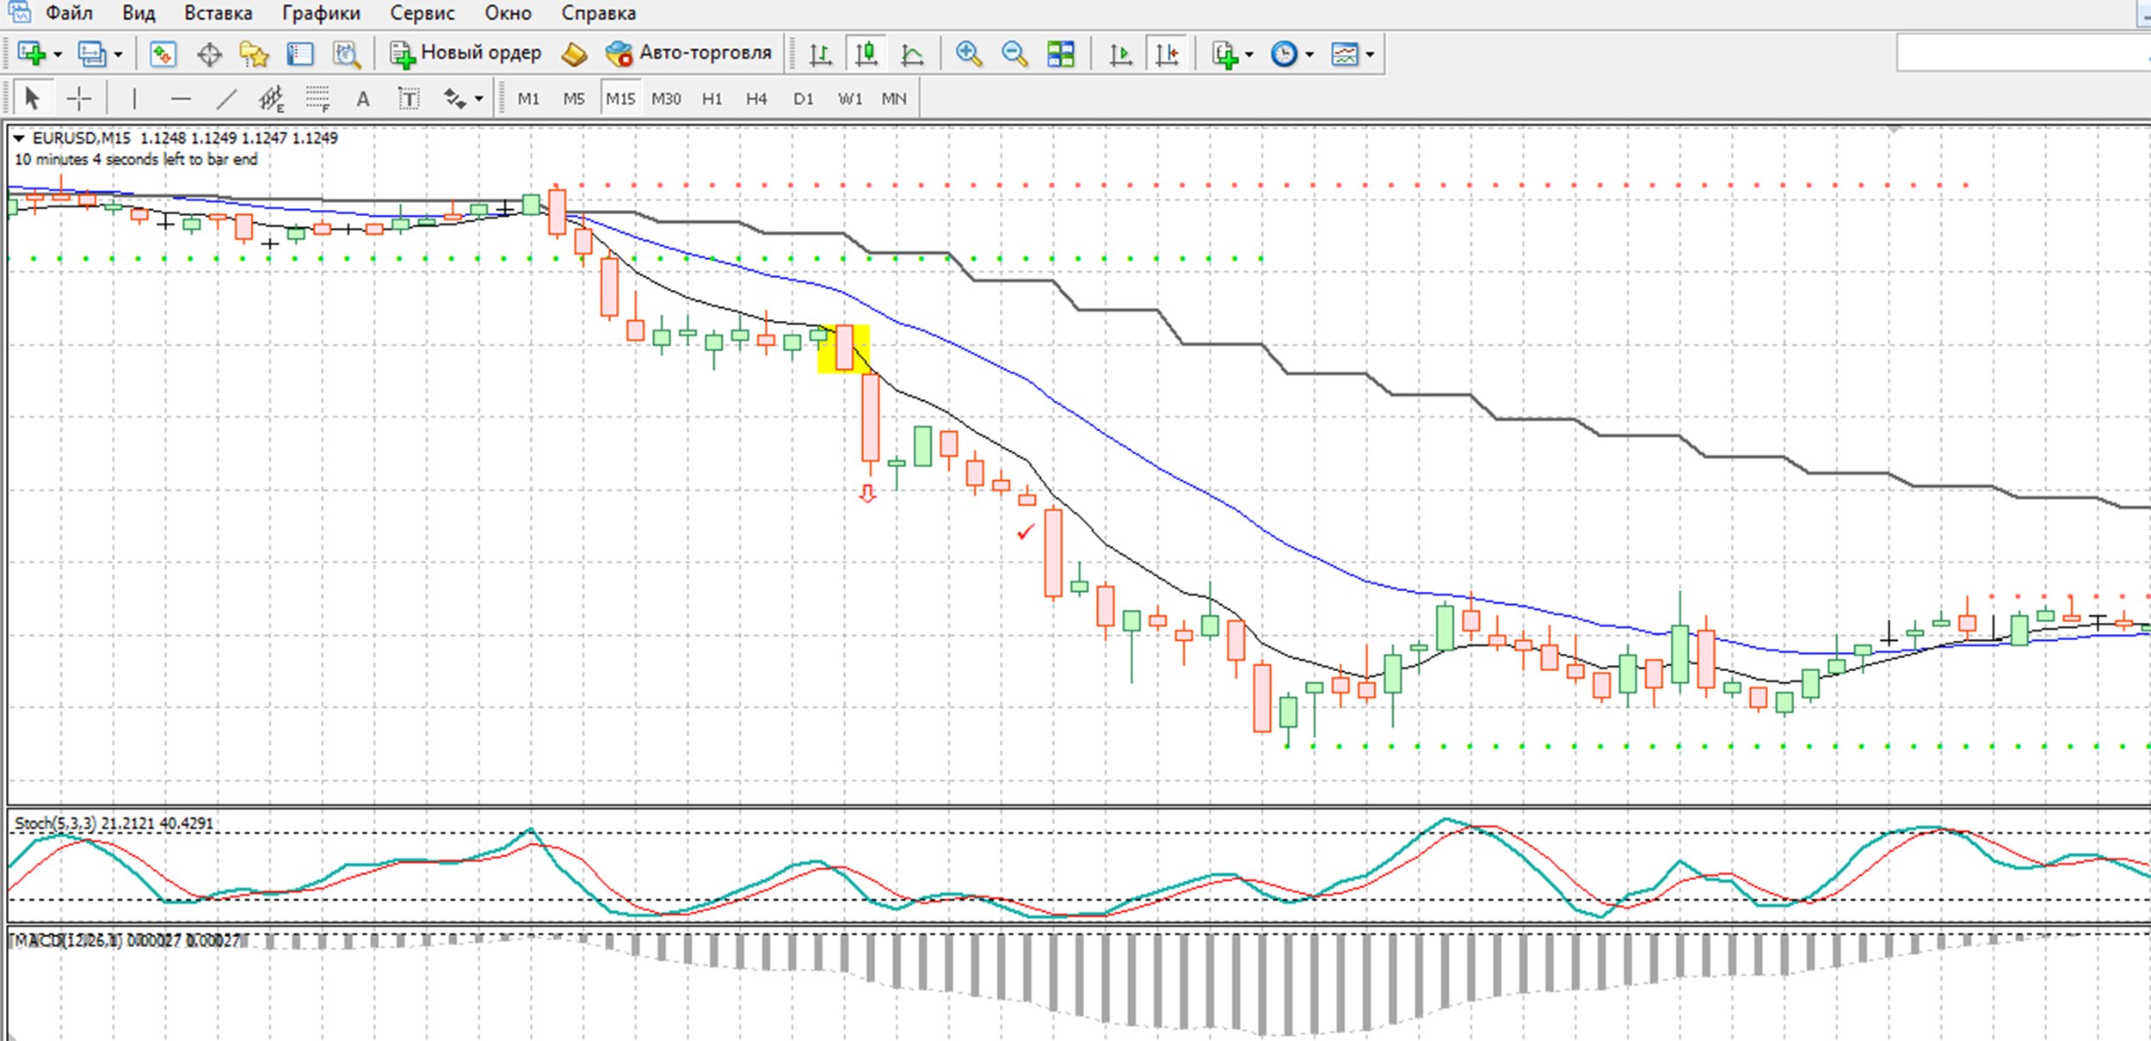Select the Text tool letter A

point(363,99)
